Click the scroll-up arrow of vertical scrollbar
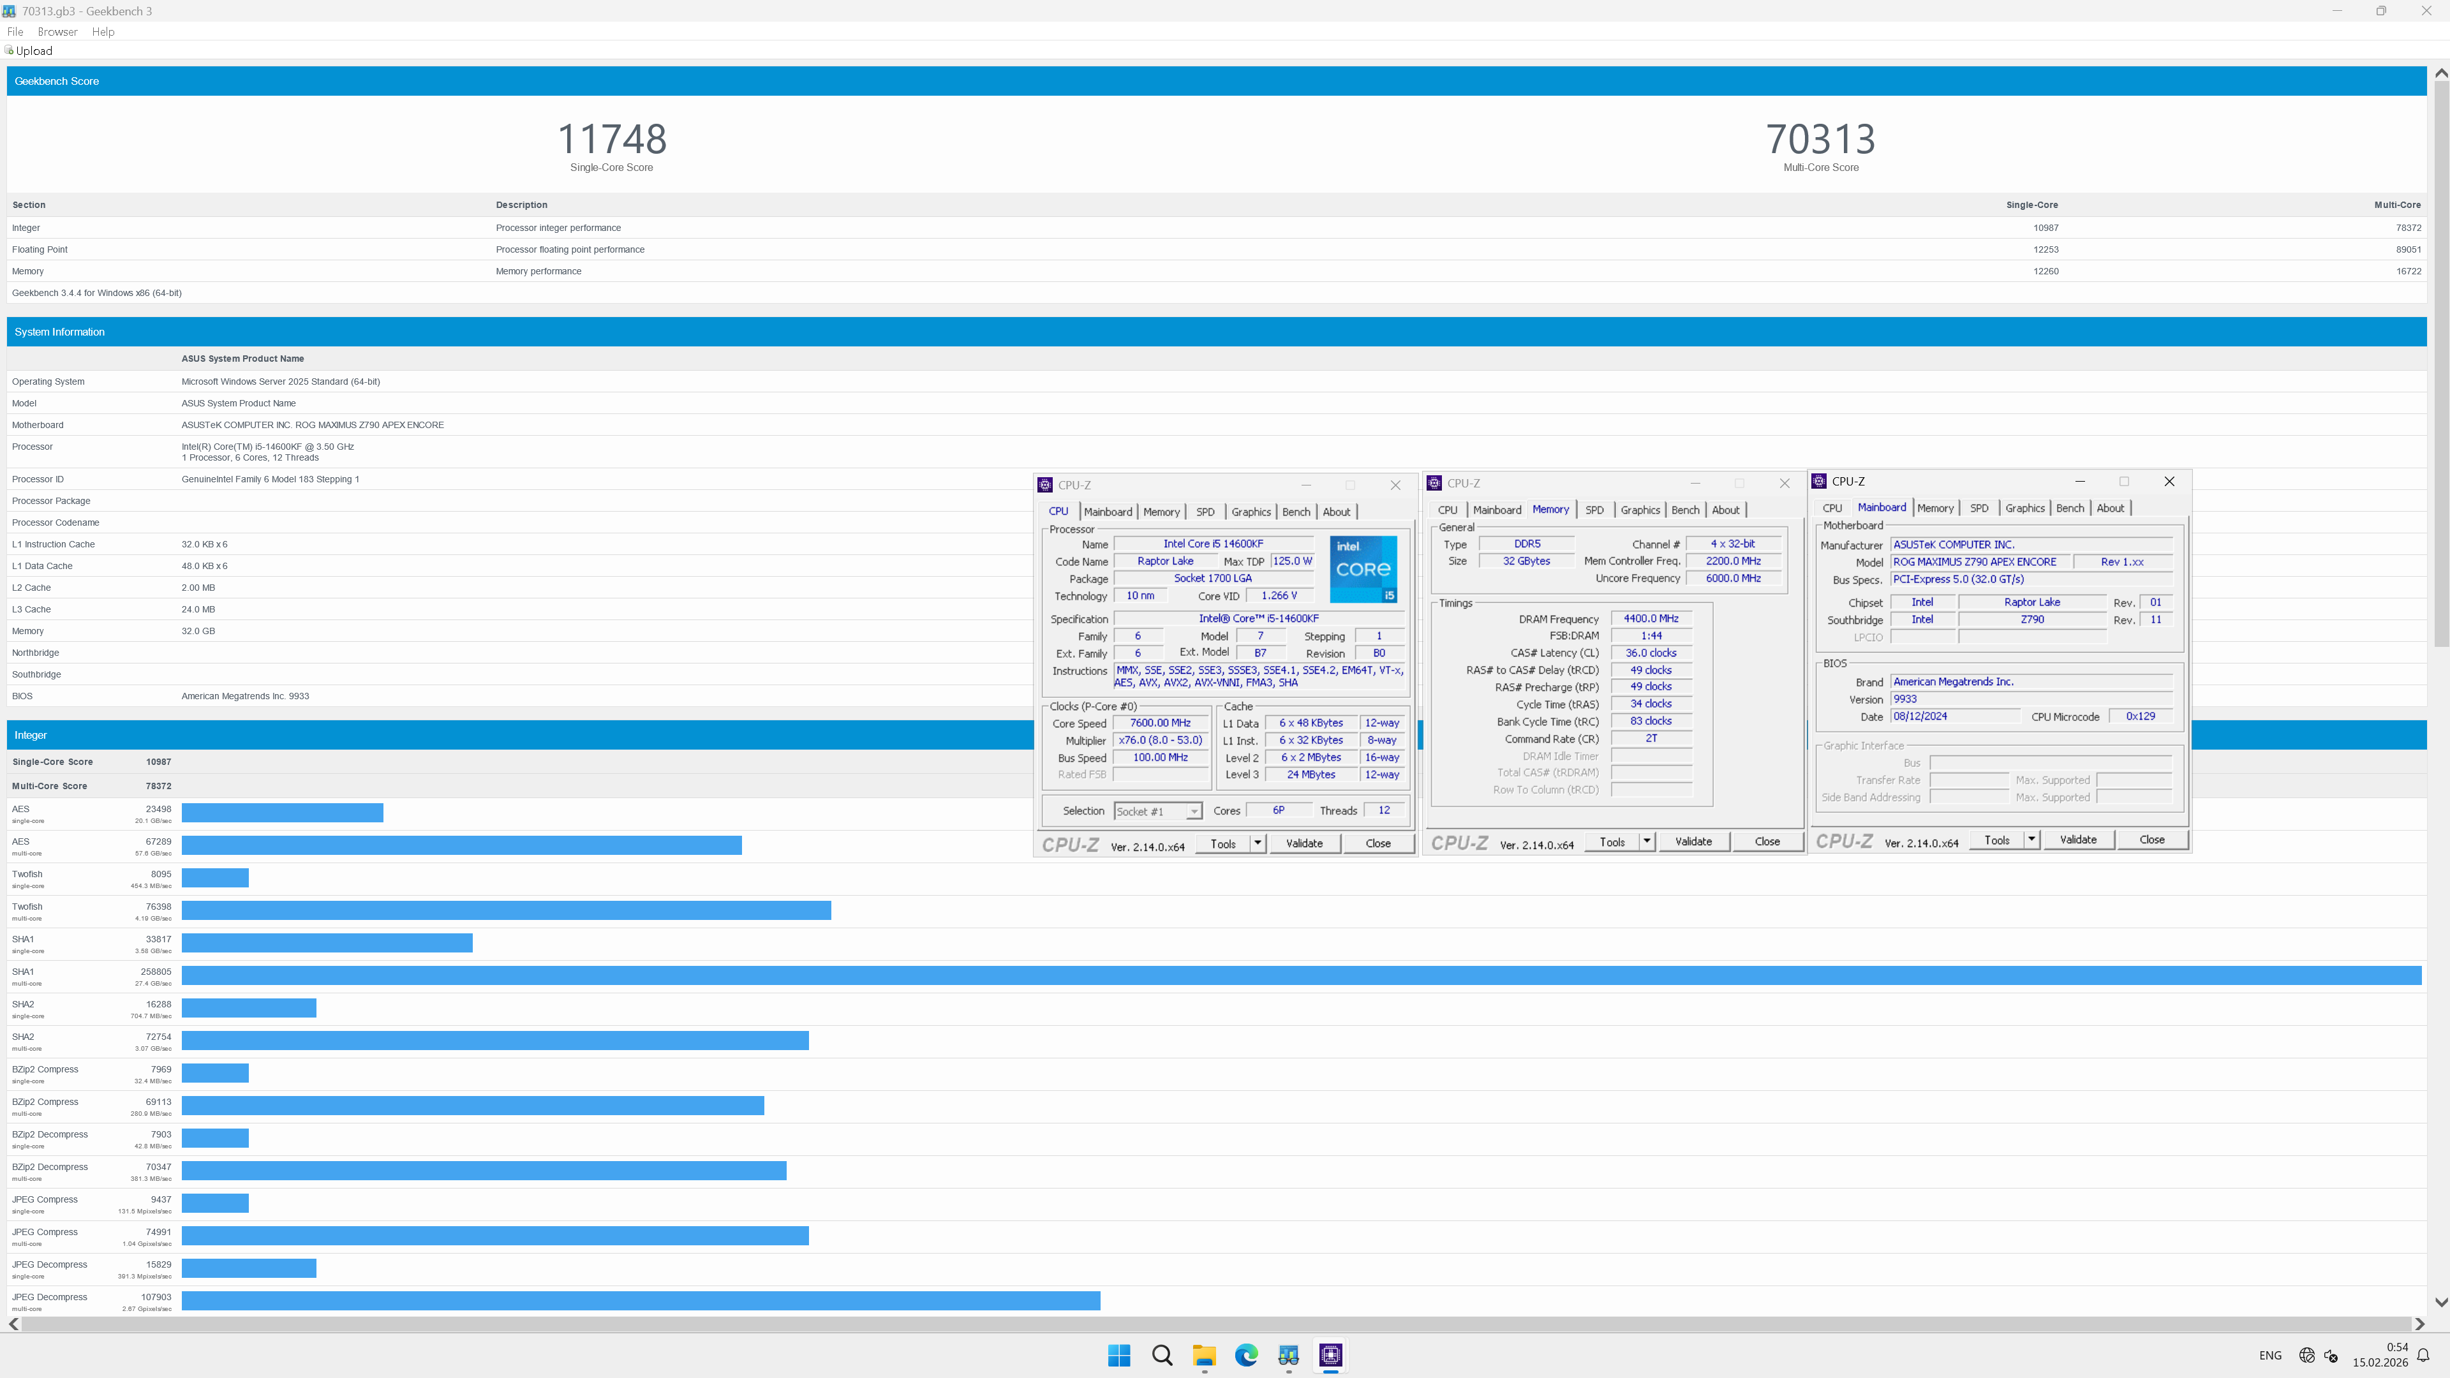 pyautogui.click(x=2440, y=73)
